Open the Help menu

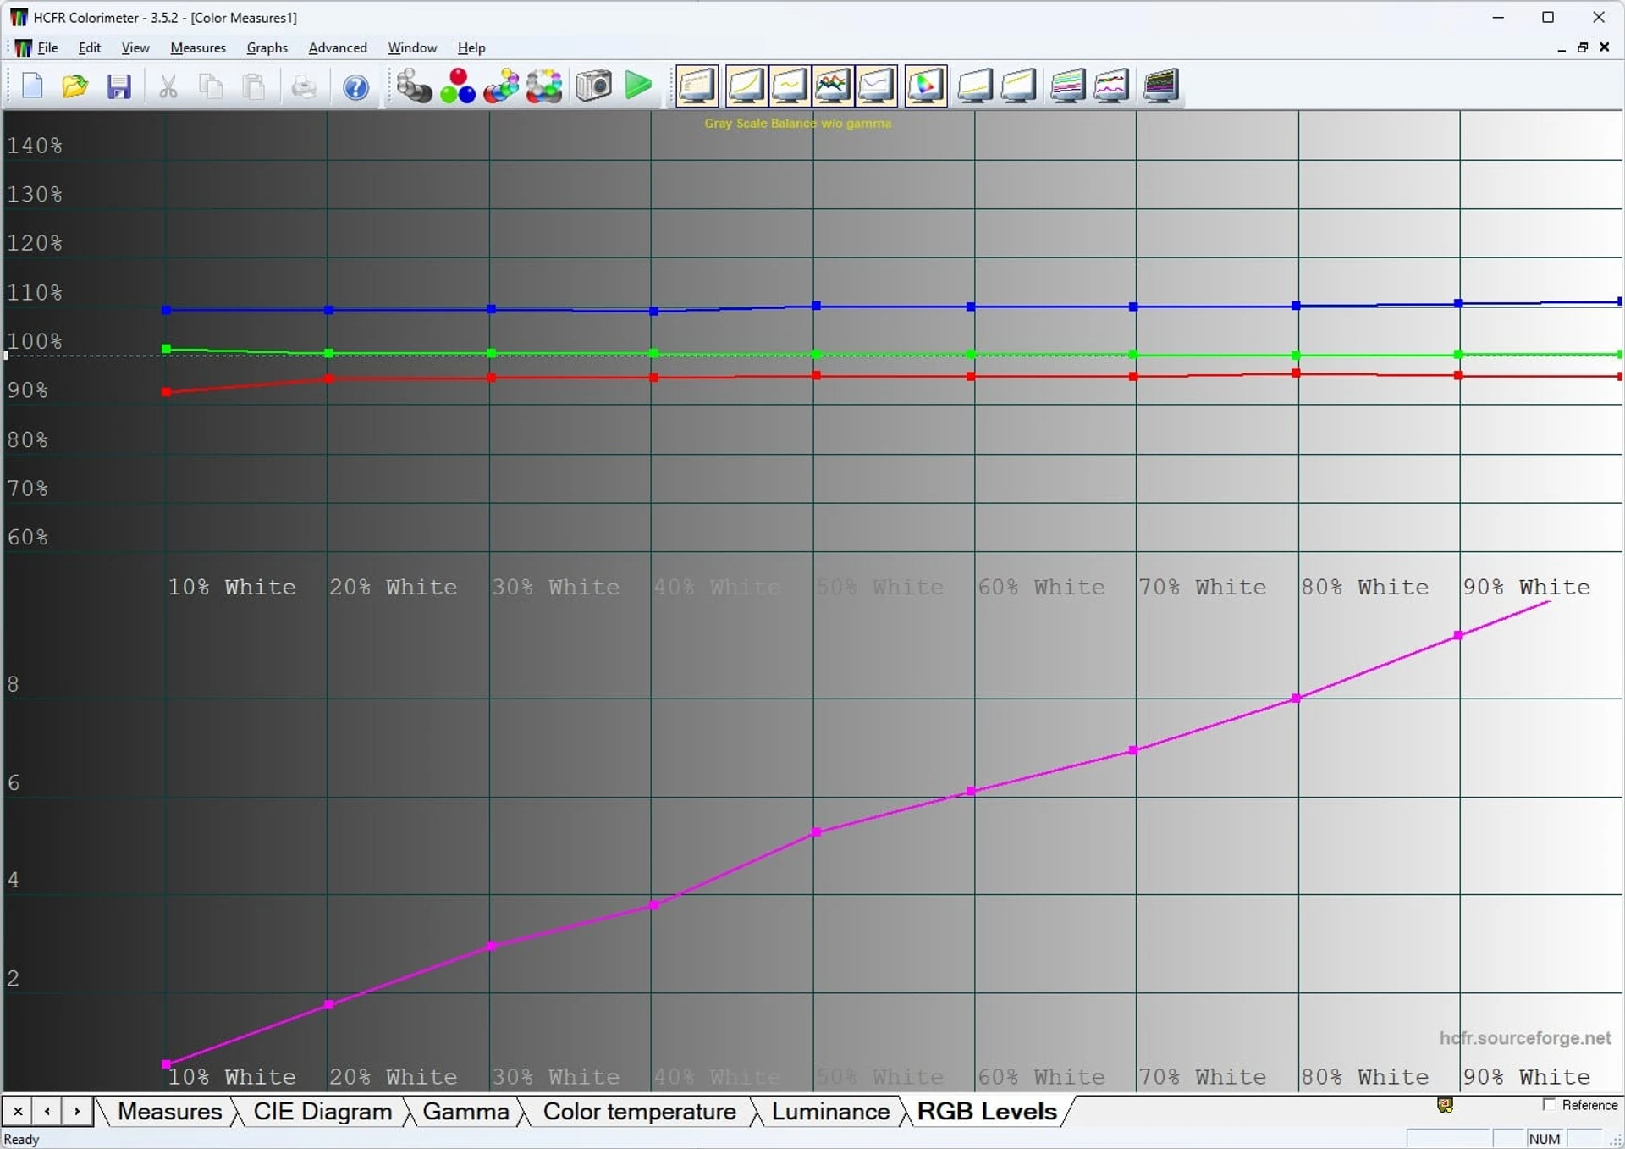(471, 47)
